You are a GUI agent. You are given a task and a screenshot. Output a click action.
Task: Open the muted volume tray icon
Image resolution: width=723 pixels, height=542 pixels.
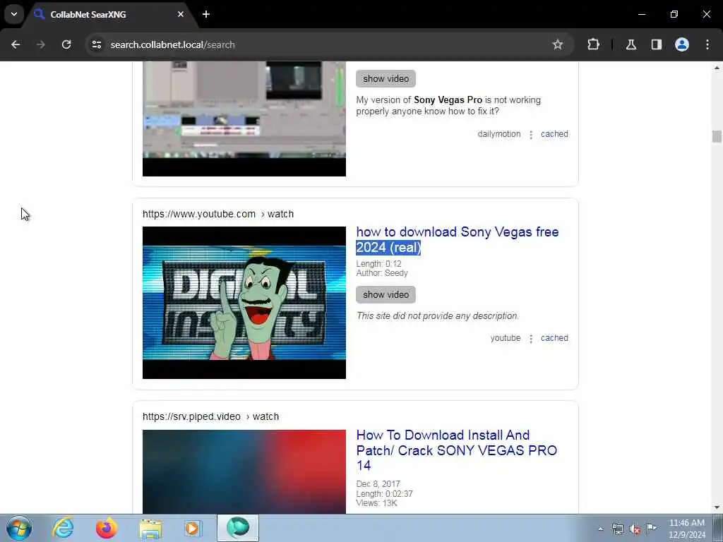635,529
